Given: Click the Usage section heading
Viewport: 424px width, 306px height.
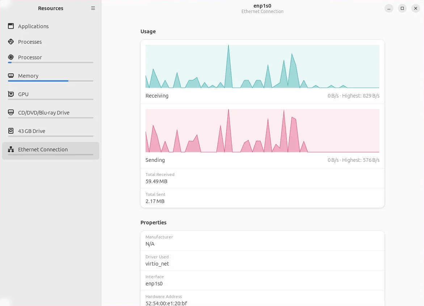Looking at the screenshot, I should tap(148, 31).
